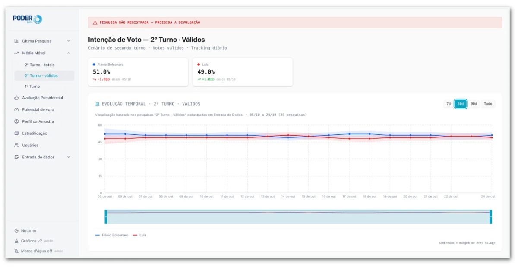The image size is (518, 267).
Task: Expand the Entrada de dados chevron
Action: point(69,157)
